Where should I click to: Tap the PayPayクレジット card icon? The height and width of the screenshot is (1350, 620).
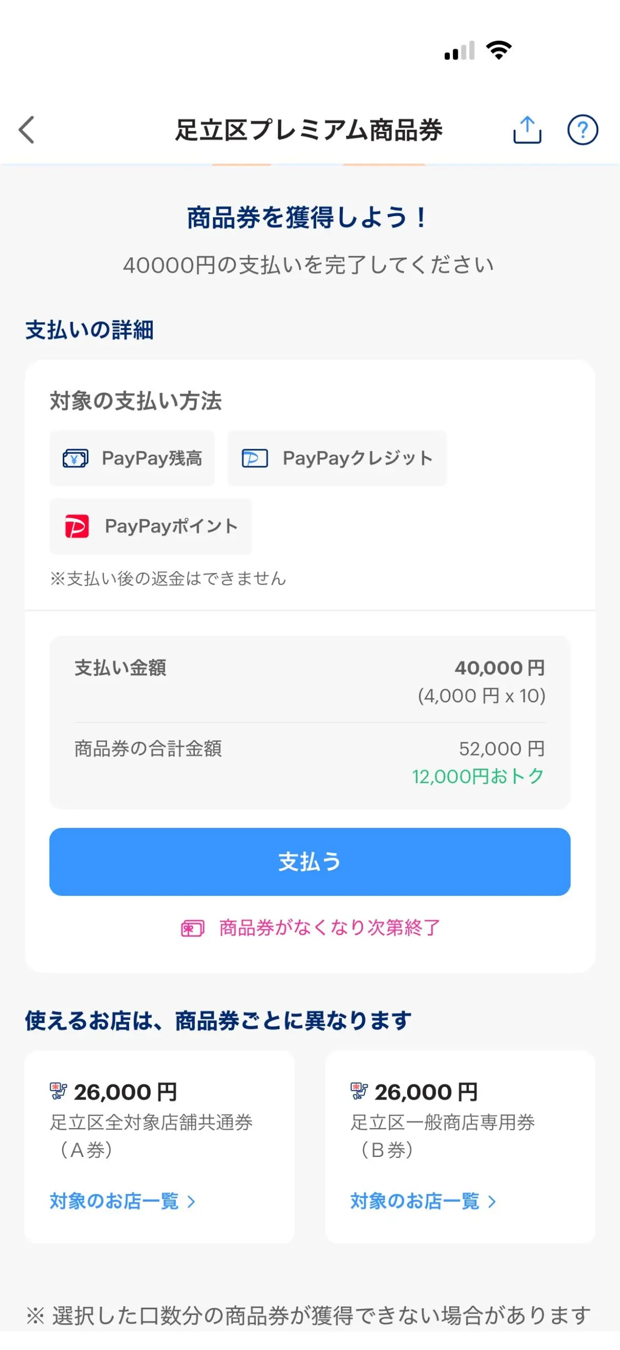coord(254,458)
